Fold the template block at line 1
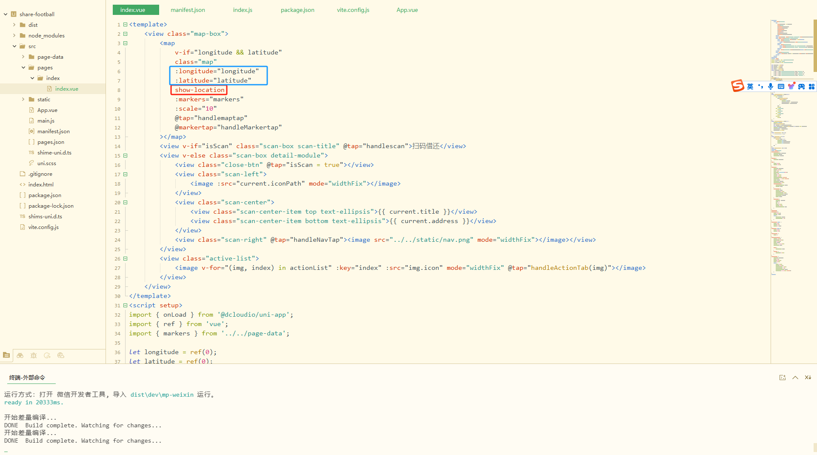This screenshot has height=455, width=817. point(125,24)
